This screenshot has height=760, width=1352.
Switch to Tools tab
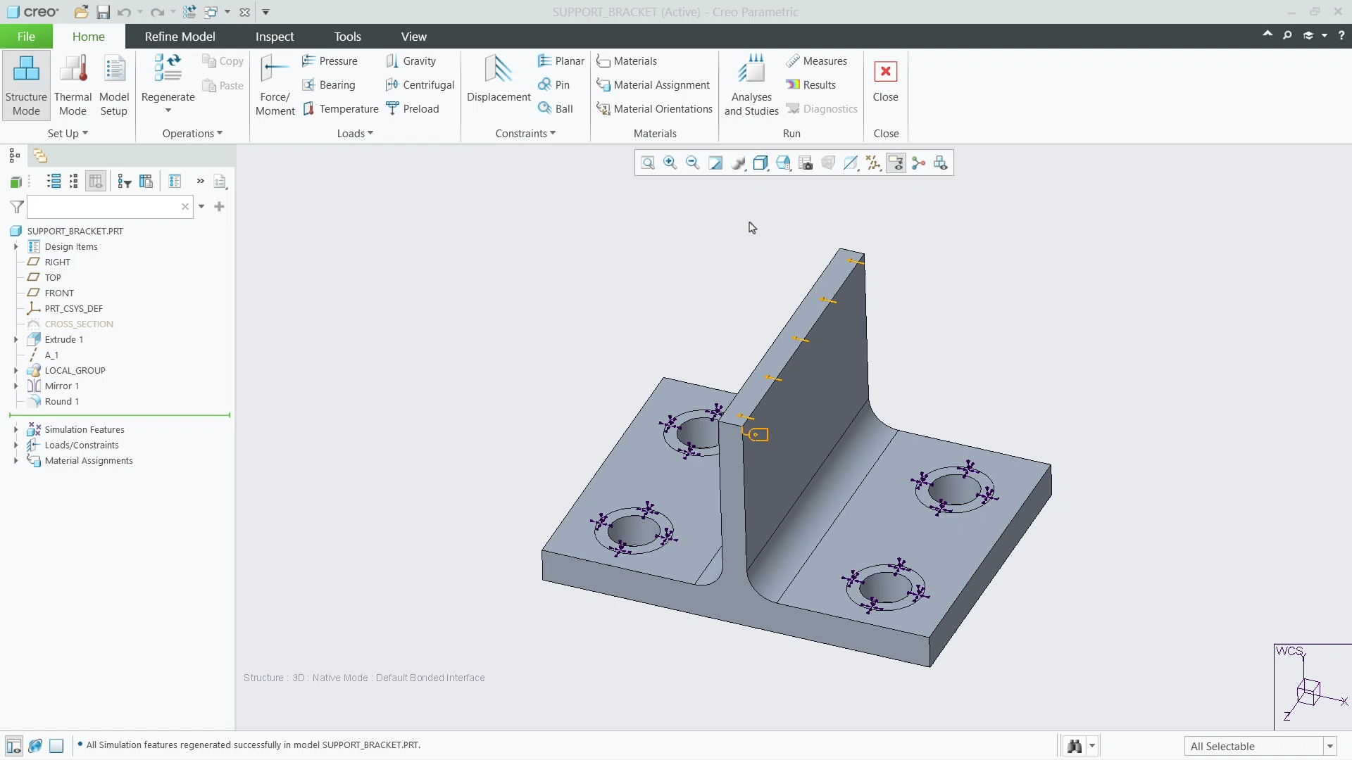347,37
